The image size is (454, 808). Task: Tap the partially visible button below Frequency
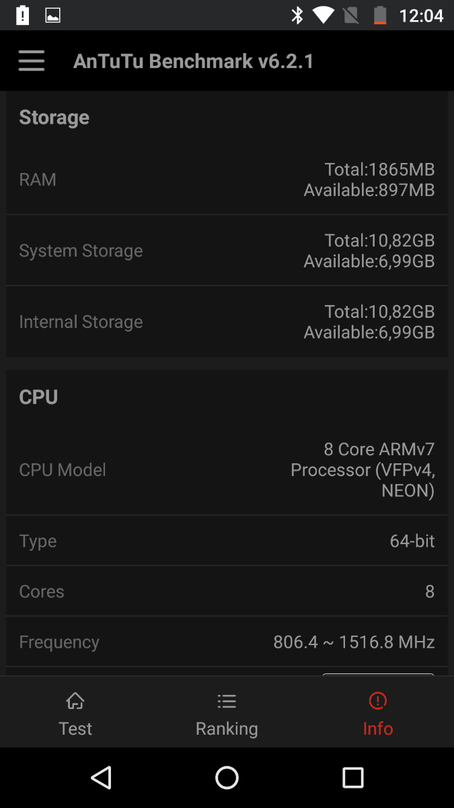pos(378,673)
